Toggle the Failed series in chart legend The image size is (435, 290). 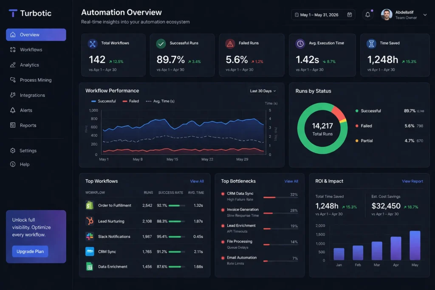131,101
